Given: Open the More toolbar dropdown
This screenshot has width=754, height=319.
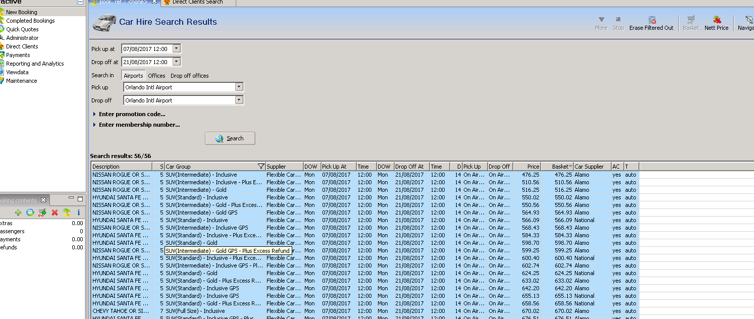Looking at the screenshot, I should [601, 23].
